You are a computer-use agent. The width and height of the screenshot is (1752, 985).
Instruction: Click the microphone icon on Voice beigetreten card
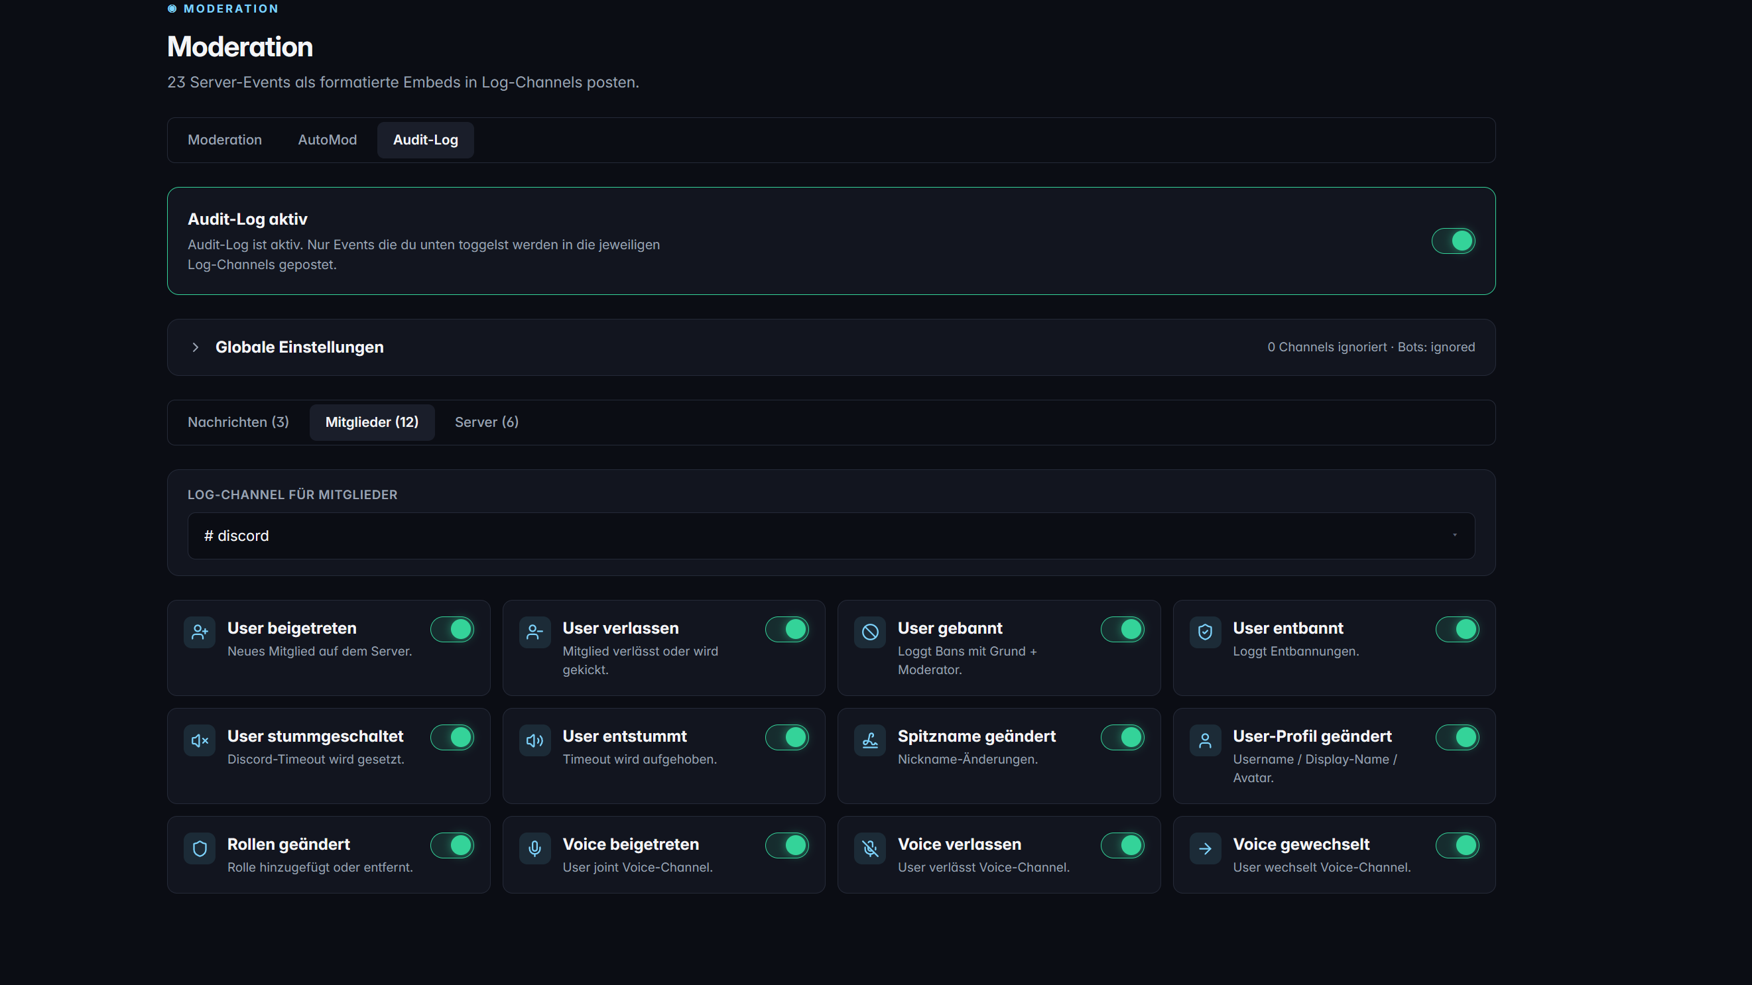pos(534,848)
